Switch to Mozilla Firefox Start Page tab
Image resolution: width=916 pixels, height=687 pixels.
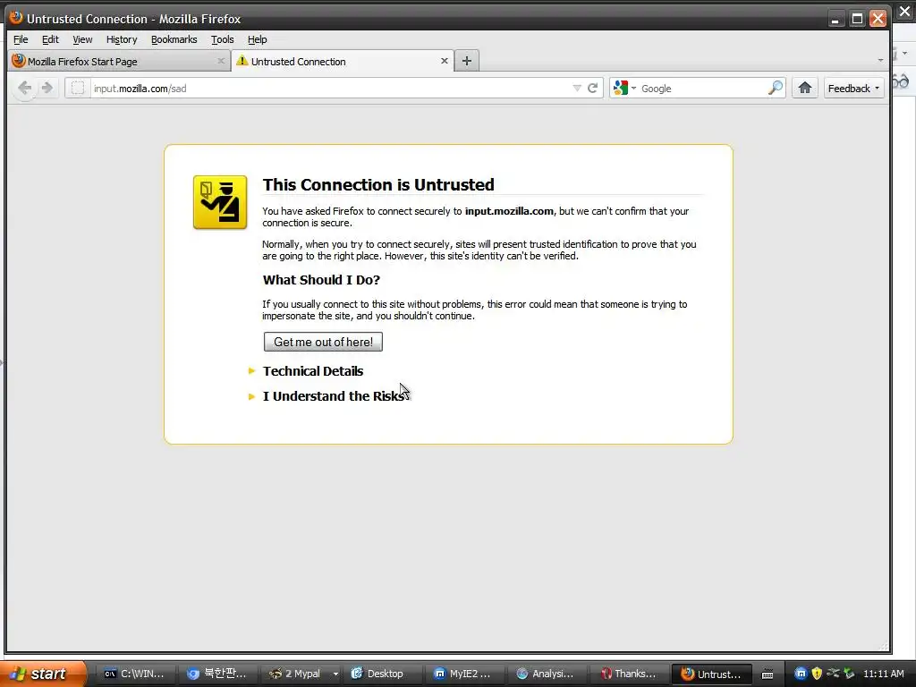pyautogui.click(x=119, y=61)
